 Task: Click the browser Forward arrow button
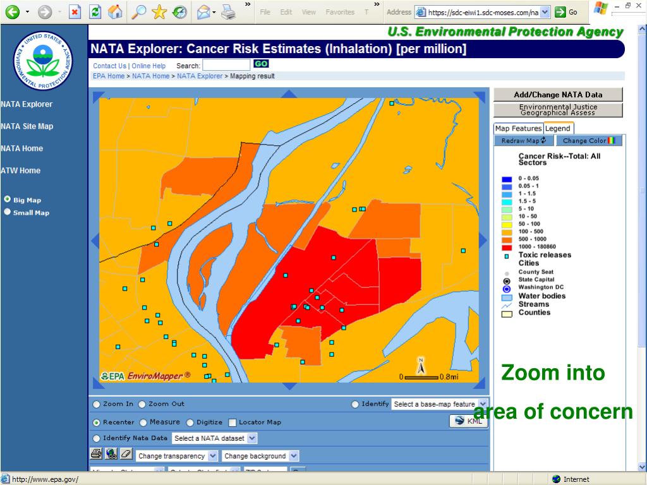(45, 12)
